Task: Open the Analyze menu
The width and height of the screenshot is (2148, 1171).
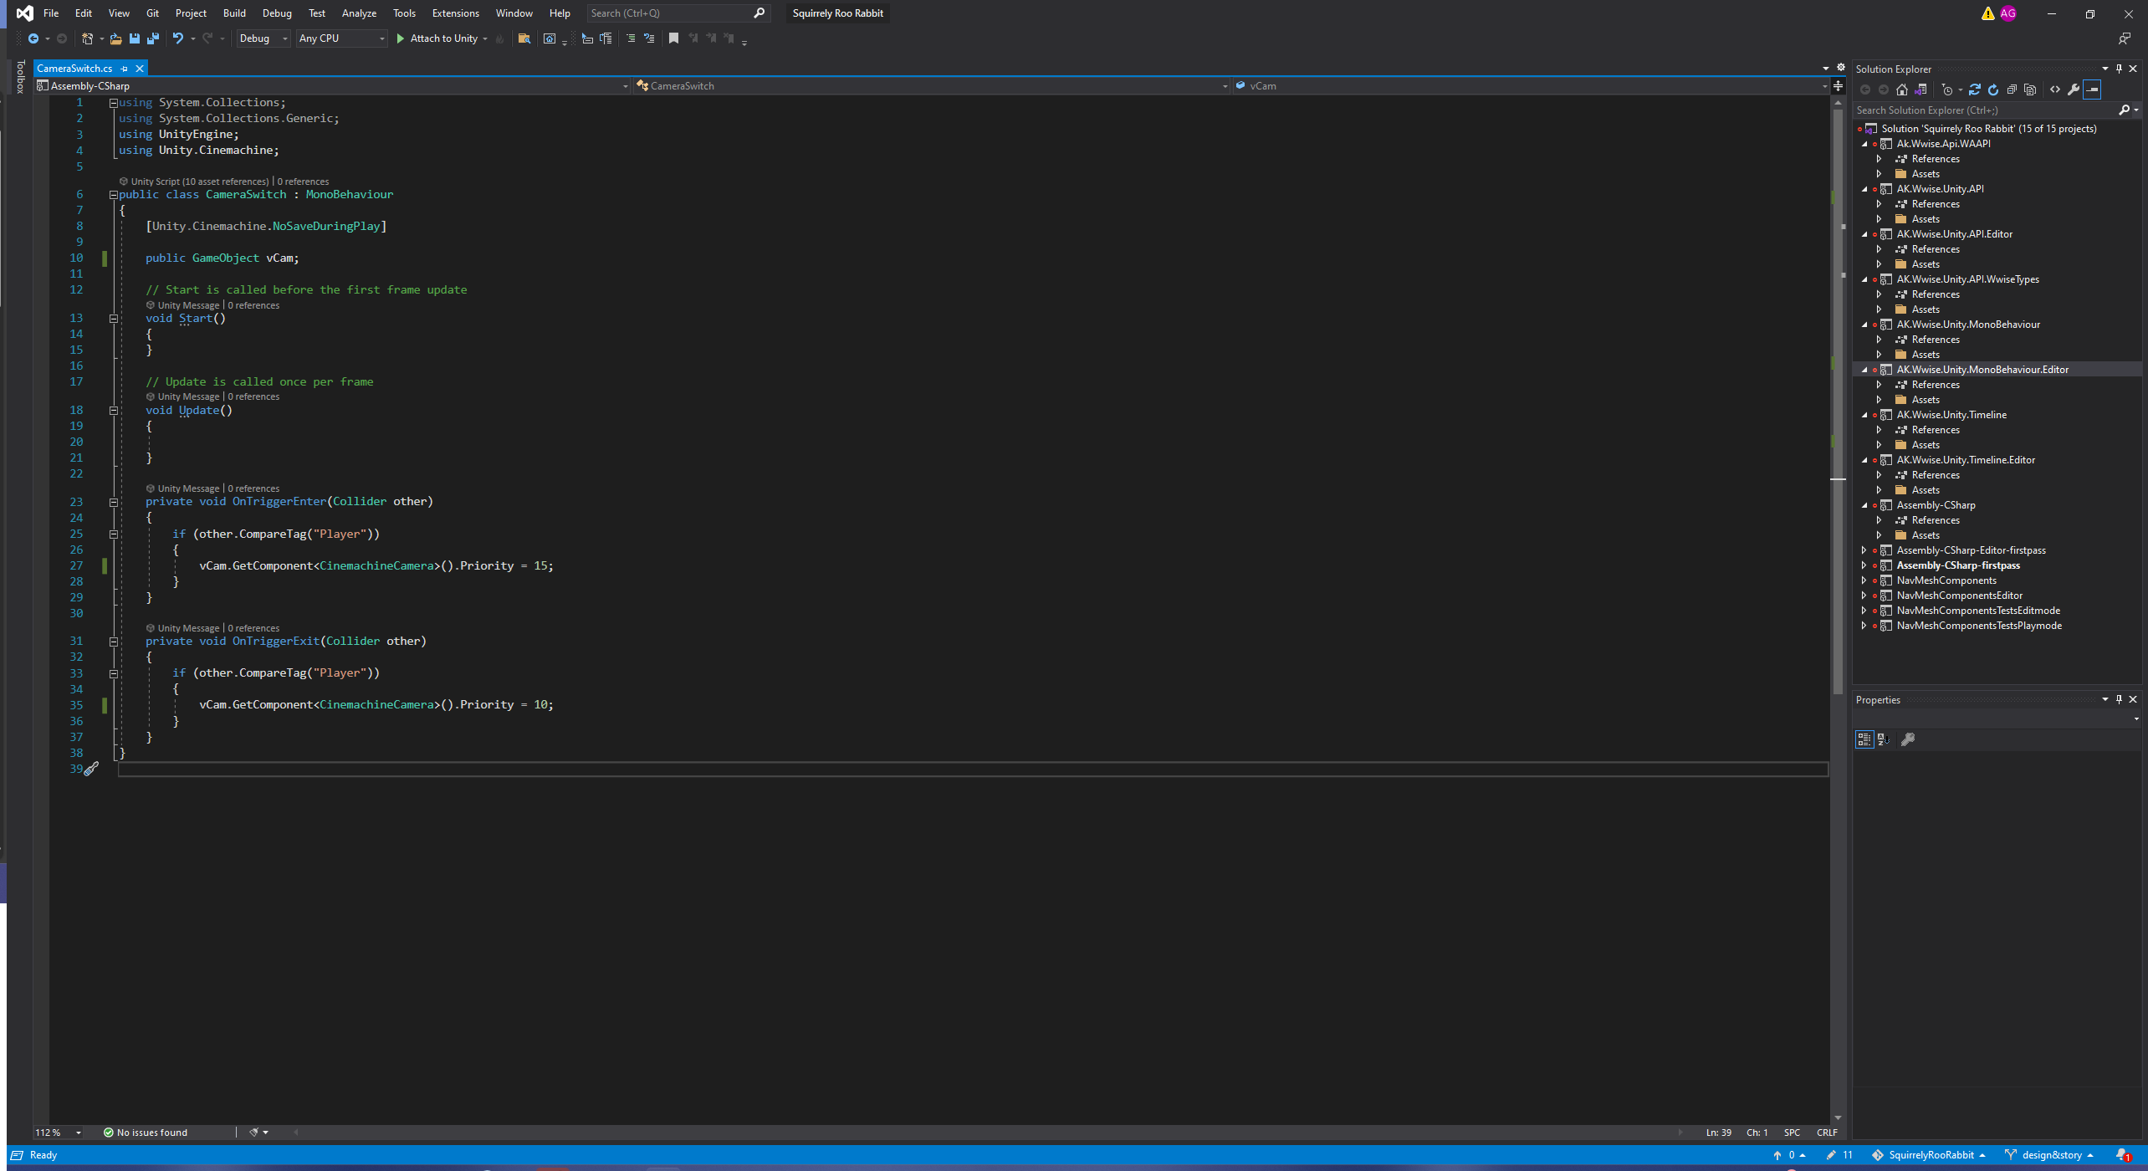Action: (x=359, y=13)
